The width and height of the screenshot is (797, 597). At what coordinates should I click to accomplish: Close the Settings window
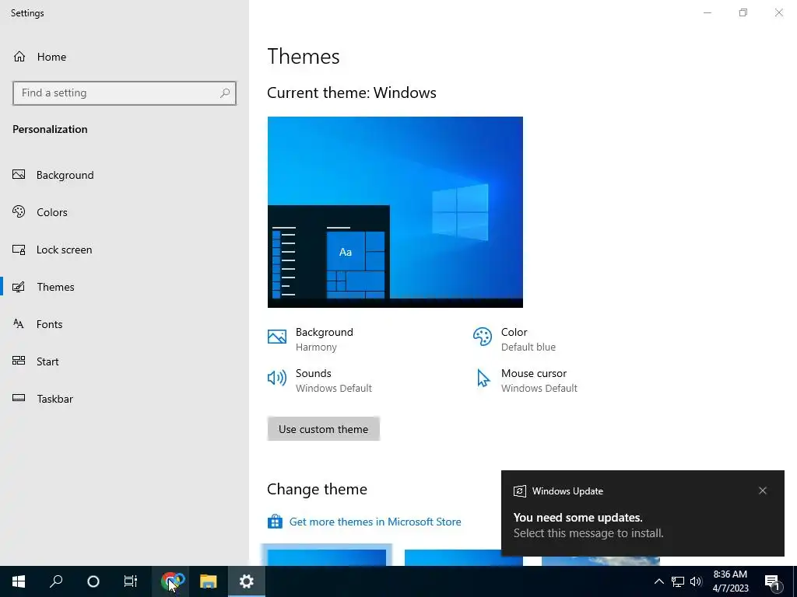[x=778, y=12]
